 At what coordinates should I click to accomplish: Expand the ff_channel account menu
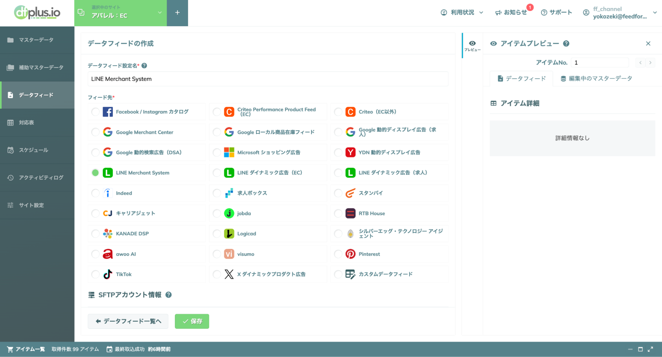tap(620, 13)
